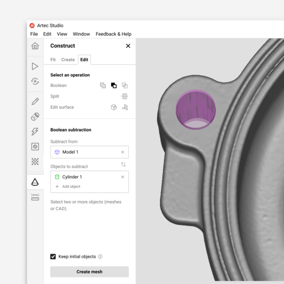Select the Split operation icon
Screen dimensions: 284x284
click(125, 96)
